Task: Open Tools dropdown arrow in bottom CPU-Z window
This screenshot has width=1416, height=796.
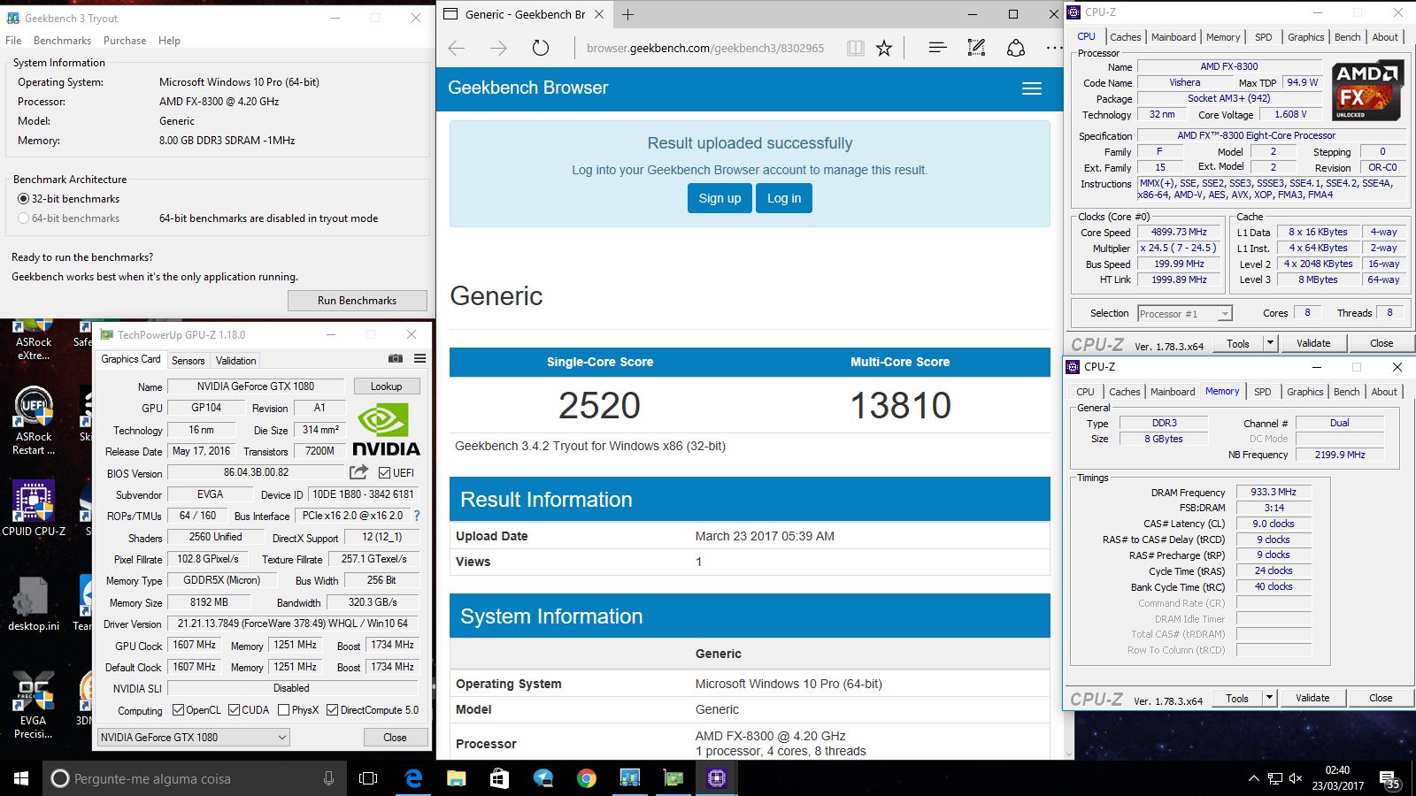Action: point(1269,698)
